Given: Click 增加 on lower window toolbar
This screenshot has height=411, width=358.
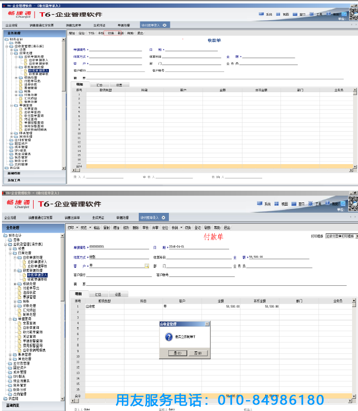Looking at the screenshot, I should [x=116, y=228].
